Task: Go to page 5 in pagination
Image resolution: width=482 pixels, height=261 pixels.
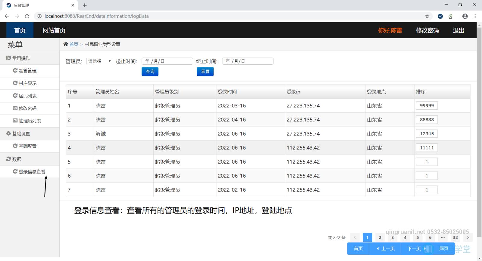Action: pyautogui.click(x=418, y=237)
